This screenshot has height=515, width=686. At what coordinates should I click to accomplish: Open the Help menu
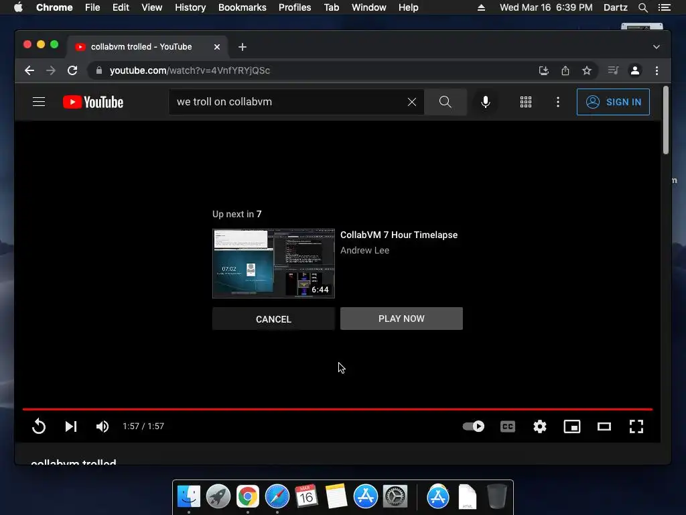coord(408,7)
